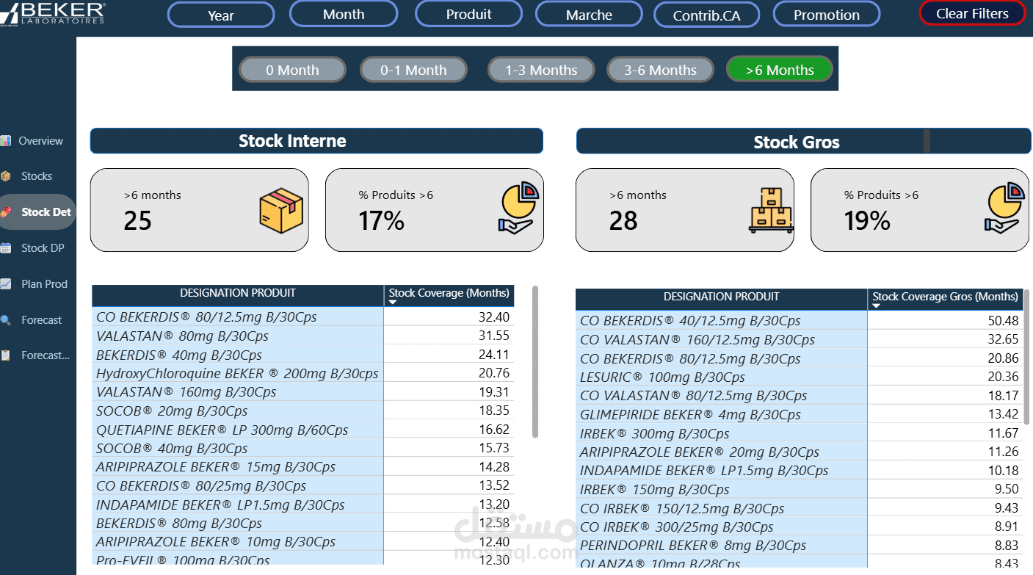Select VALASTAN® 80mg B/30Cps row
The height and width of the screenshot is (575, 1033).
(x=303, y=336)
